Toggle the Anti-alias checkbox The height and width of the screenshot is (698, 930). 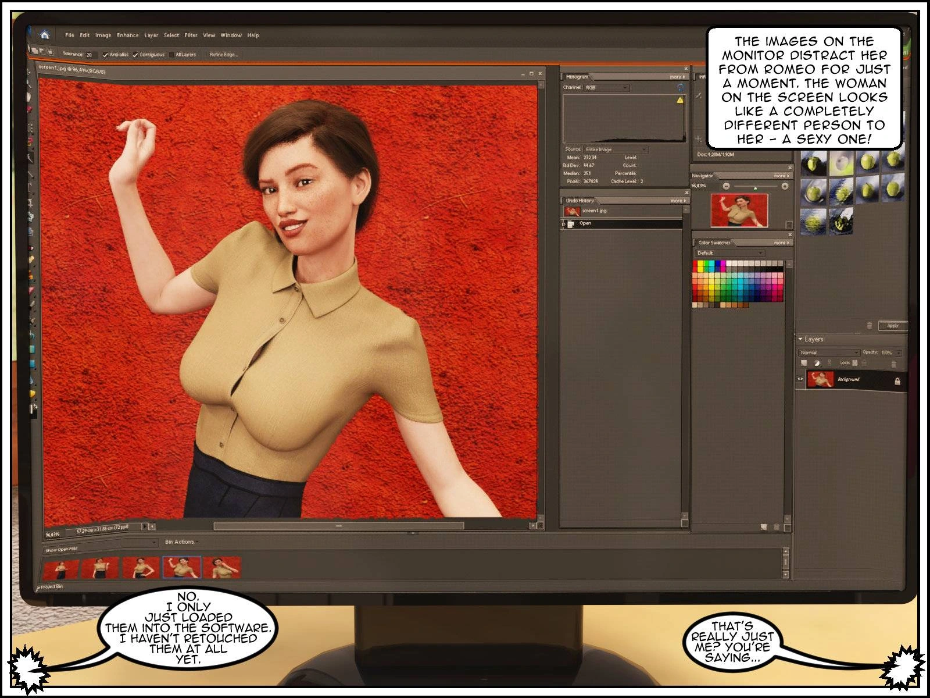click(105, 55)
